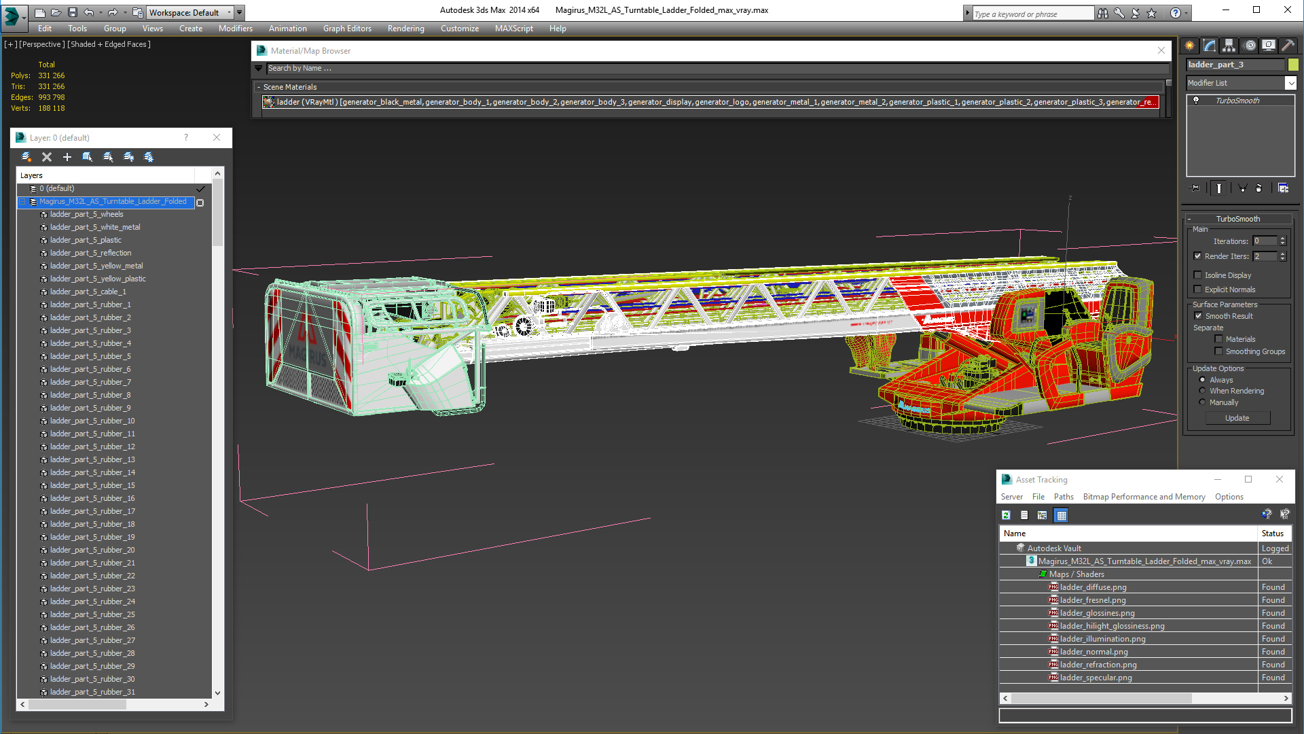Screen dimensions: 1304x734
Task: Open Communication Center satellite icon
Action: pyautogui.click(x=1135, y=13)
